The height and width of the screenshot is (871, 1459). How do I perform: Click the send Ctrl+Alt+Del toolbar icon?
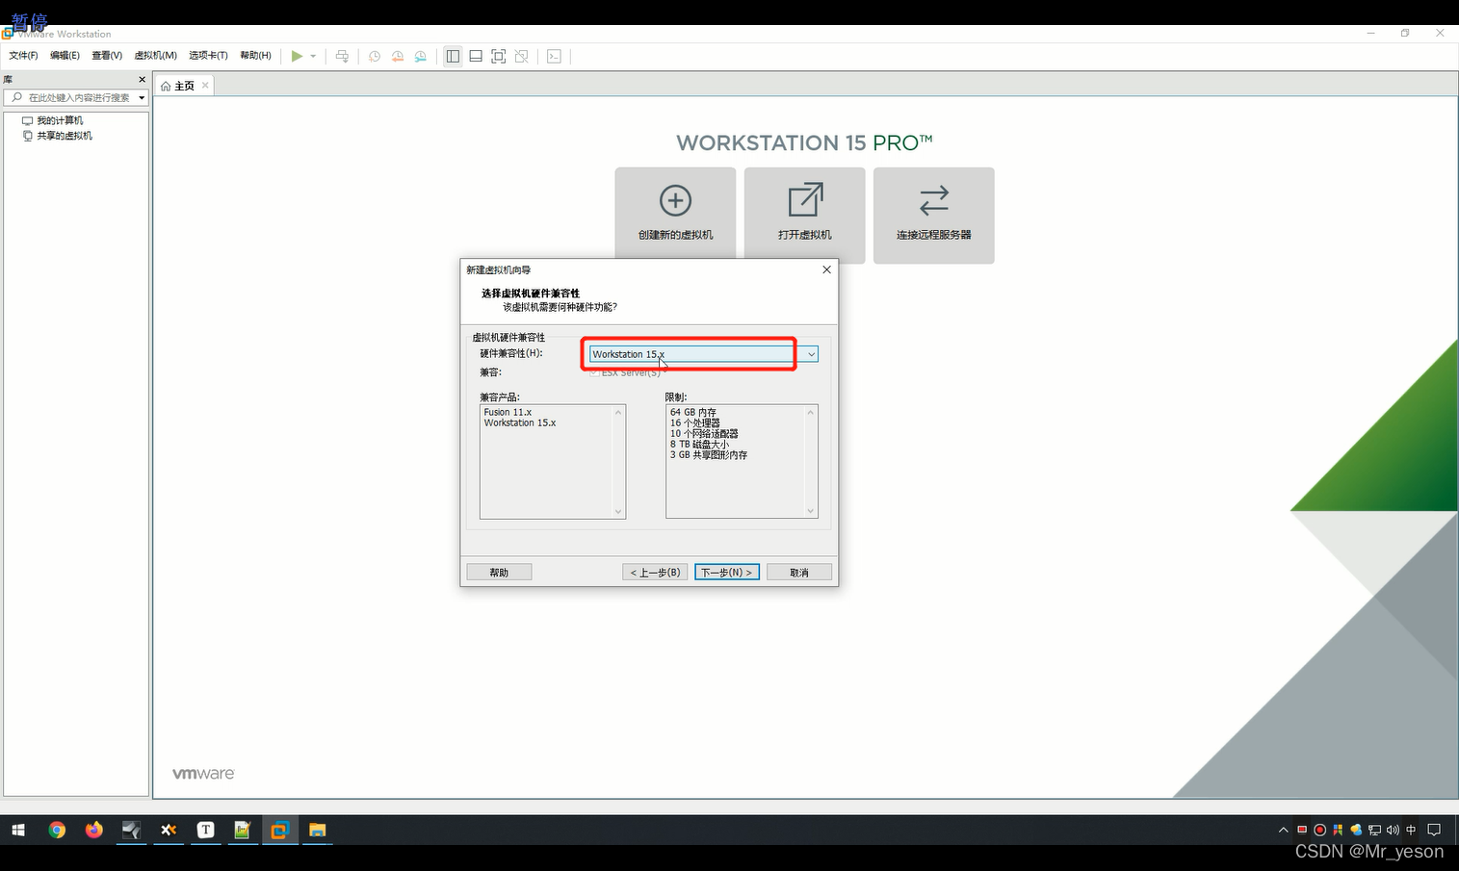pos(342,56)
